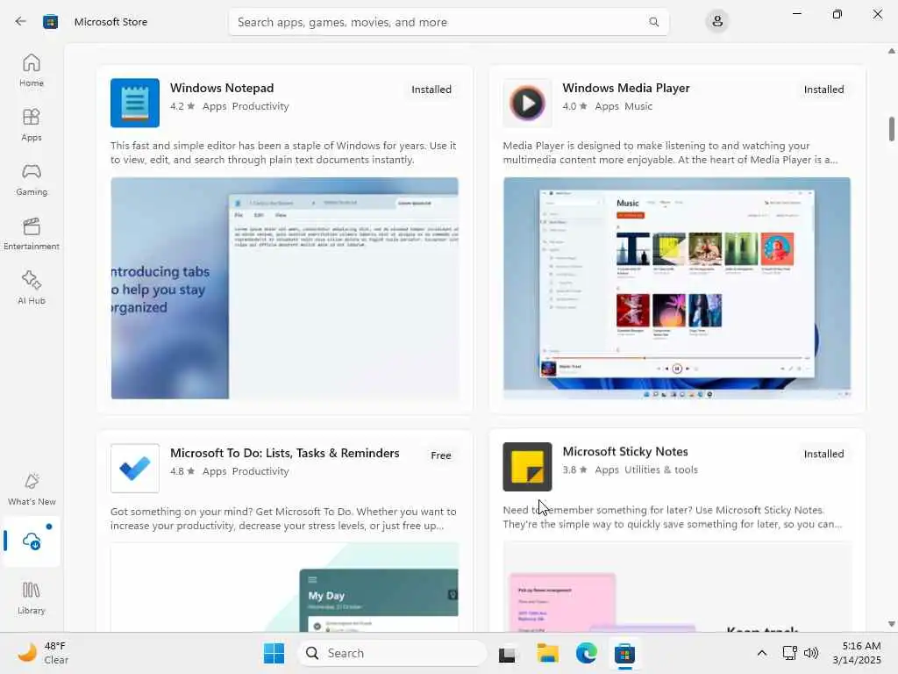Image resolution: width=898 pixels, height=674 pixels.
Task: Click Free button for Microsoft To Do
Action: pyautogui.click(x=441, y=455)
